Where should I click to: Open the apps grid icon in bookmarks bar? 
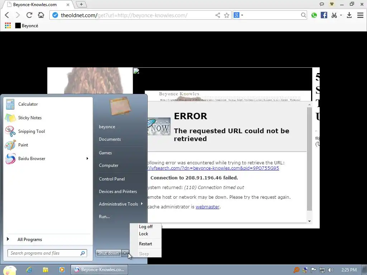(8, 25)
